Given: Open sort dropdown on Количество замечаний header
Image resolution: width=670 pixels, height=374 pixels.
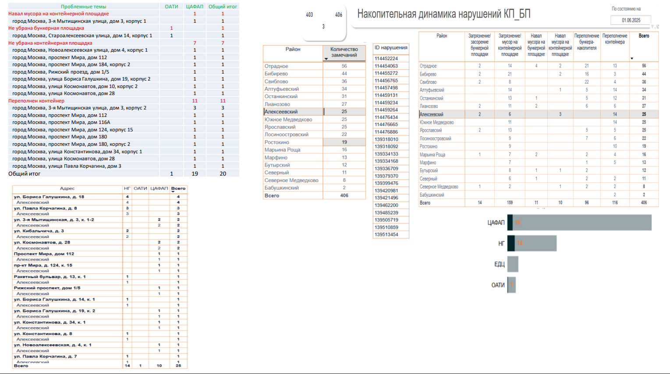Looking at the screenshot, I should tap(326, 59).
